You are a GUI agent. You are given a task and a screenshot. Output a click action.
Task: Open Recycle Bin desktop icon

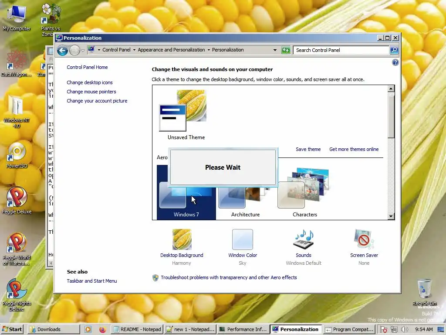pos(424,292)
